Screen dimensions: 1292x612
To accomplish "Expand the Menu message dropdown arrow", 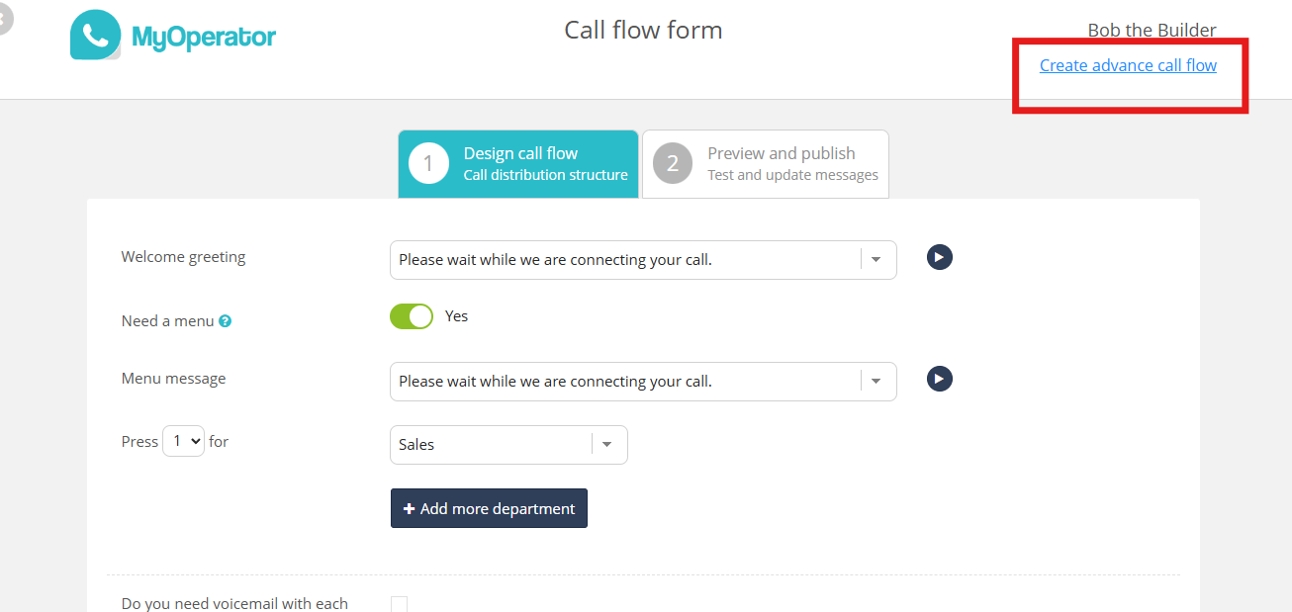I will (876, 382).
